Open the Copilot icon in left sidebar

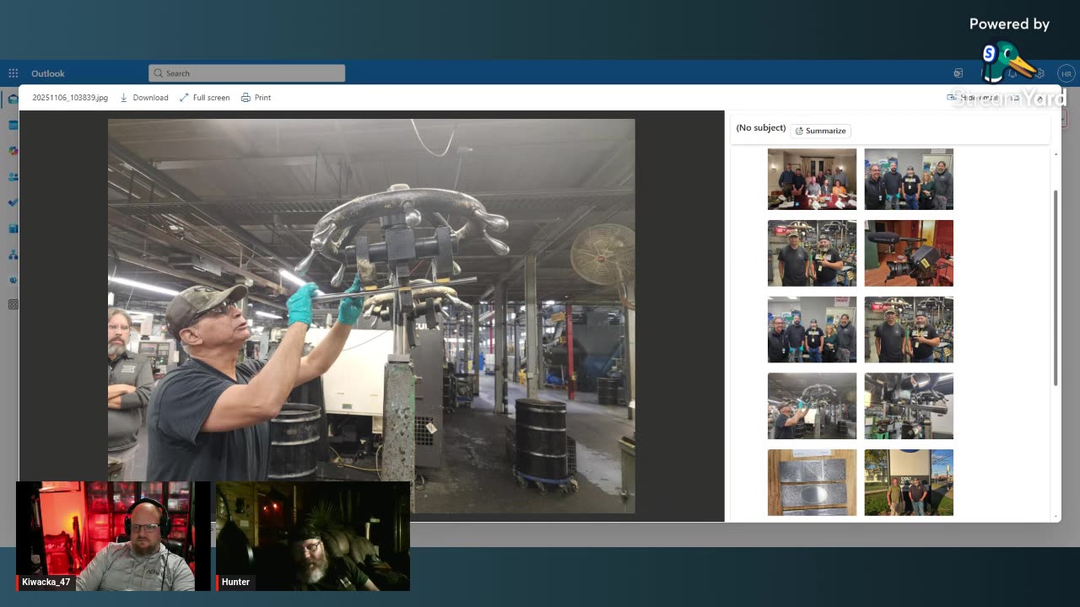[13, 151]
